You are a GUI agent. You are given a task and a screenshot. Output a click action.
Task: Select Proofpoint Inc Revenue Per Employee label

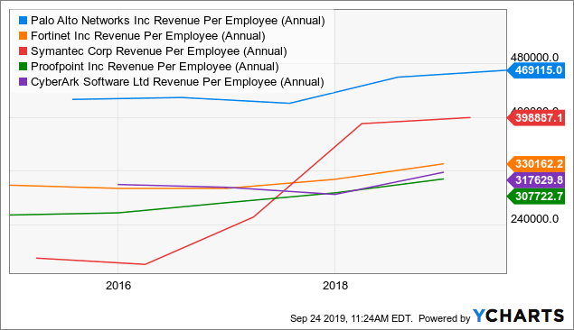tap(155, 67)
